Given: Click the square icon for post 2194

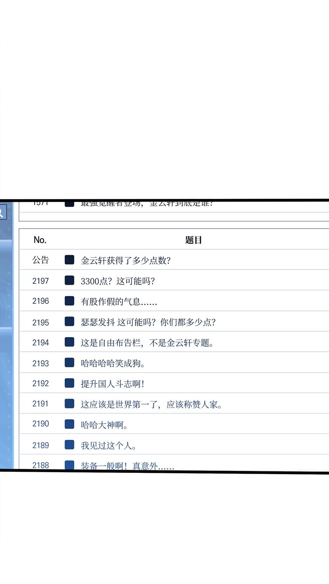Looking at the screenshot, I should tap(69, 342).
